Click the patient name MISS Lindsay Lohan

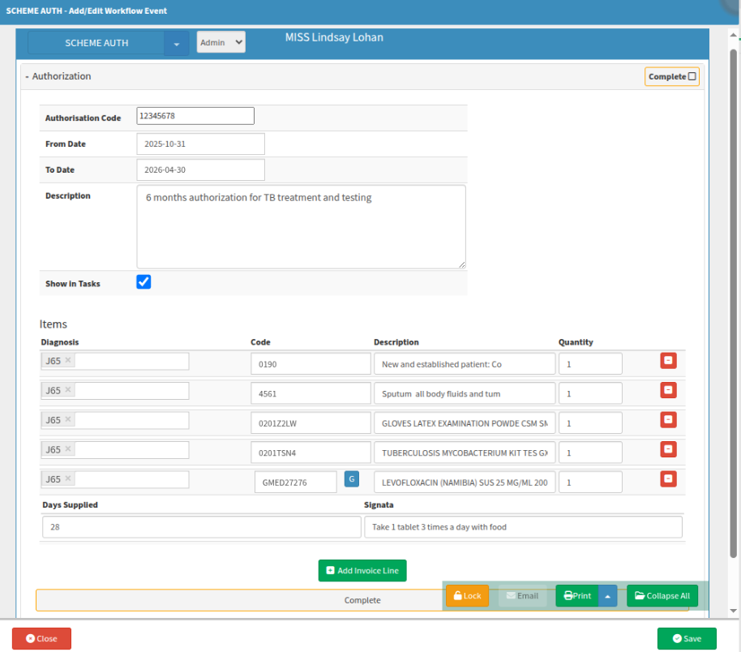(x=334, y=37)
